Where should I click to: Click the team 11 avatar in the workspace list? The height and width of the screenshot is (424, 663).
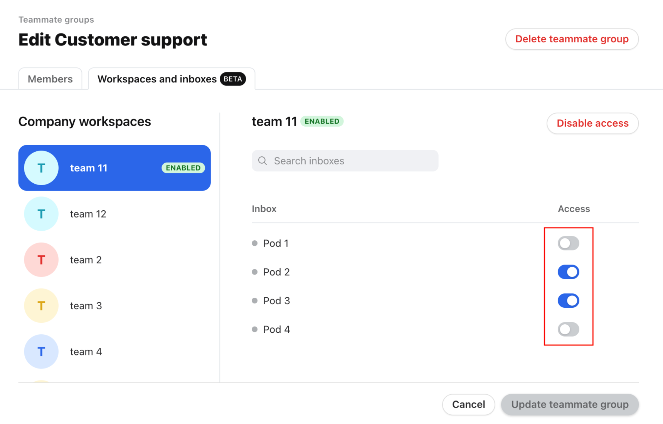(41, 168)
